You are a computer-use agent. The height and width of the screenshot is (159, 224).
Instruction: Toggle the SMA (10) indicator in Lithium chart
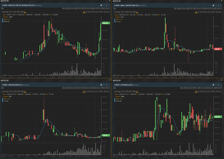118,98
